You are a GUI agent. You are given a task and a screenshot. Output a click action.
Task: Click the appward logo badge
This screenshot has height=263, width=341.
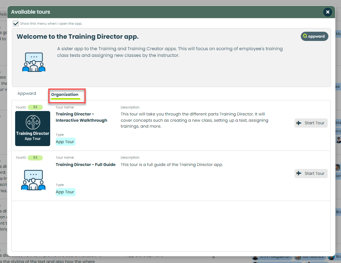(314, 36)
